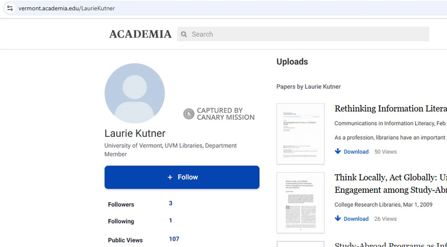Select the 26 Views count
The image size is (447, 247).
coord(386,218)
